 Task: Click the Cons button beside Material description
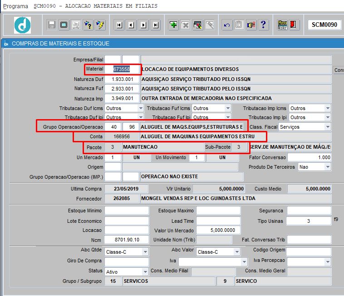tap(339, 70)
